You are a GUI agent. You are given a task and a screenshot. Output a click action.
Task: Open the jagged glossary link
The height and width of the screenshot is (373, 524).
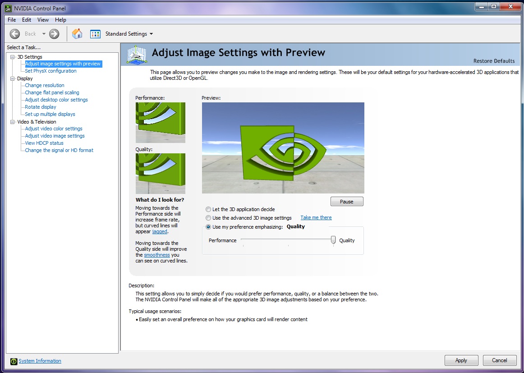pyautogui.click(x=160, y=231)
